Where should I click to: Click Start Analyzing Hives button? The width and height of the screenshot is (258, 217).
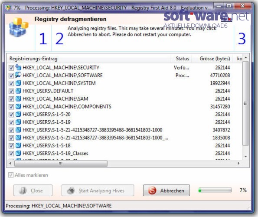tap(98, 191)
